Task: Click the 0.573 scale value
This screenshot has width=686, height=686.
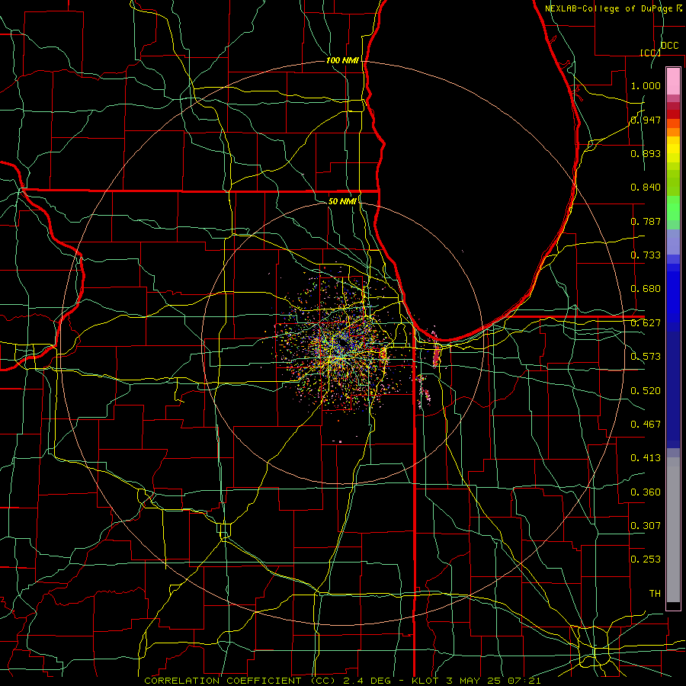Action: pos(646,357)
